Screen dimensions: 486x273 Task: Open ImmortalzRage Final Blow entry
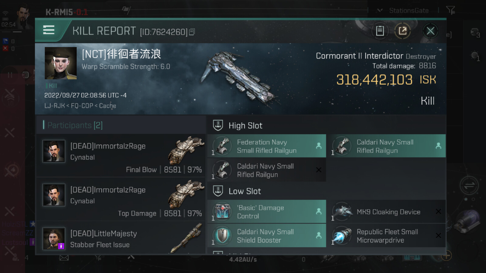click(x=121, y=156)
